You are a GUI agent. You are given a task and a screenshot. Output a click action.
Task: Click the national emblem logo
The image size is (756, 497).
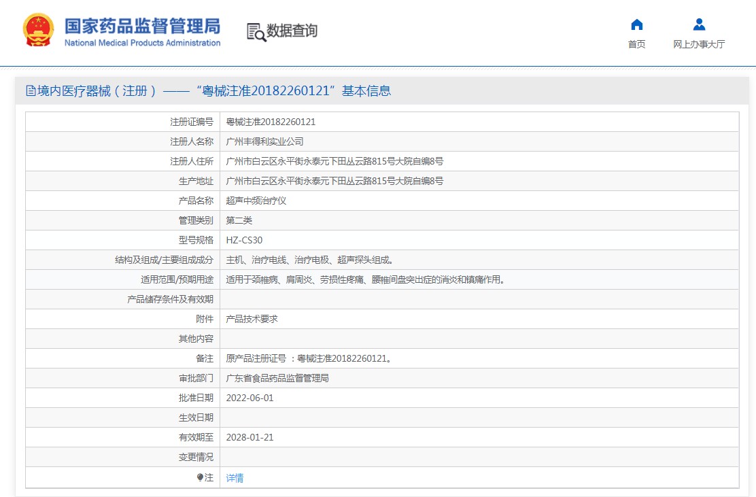coord(39,31)
